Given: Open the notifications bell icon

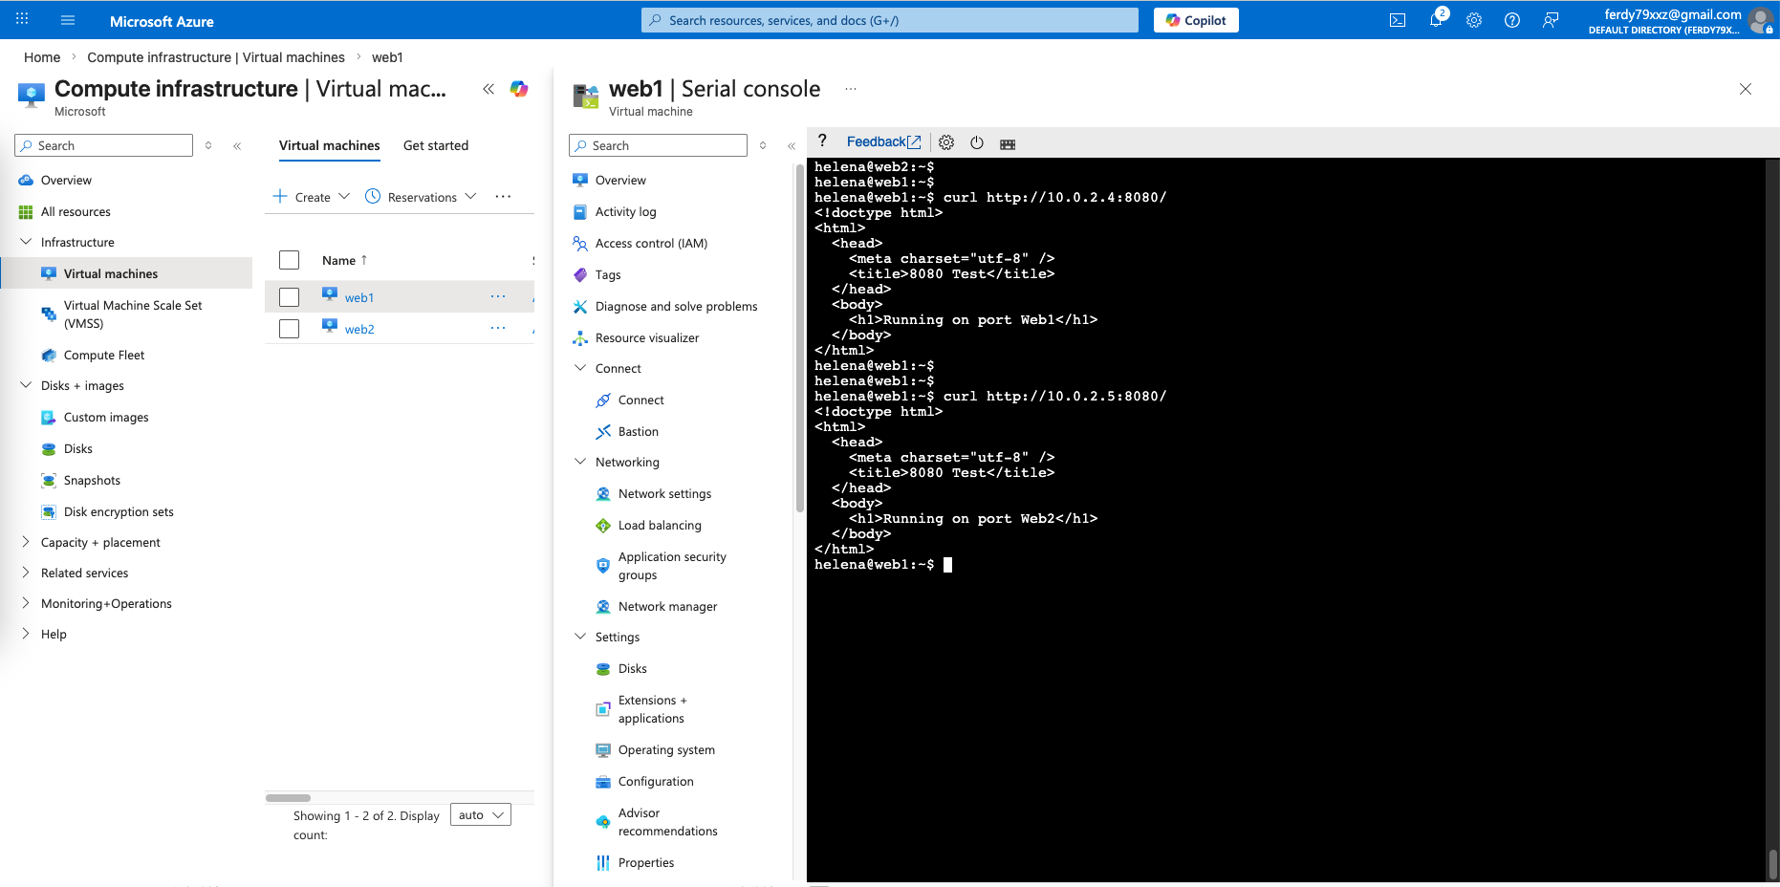Looking at the screenshot, I should pyautogui.click(x=1436, y=20).
